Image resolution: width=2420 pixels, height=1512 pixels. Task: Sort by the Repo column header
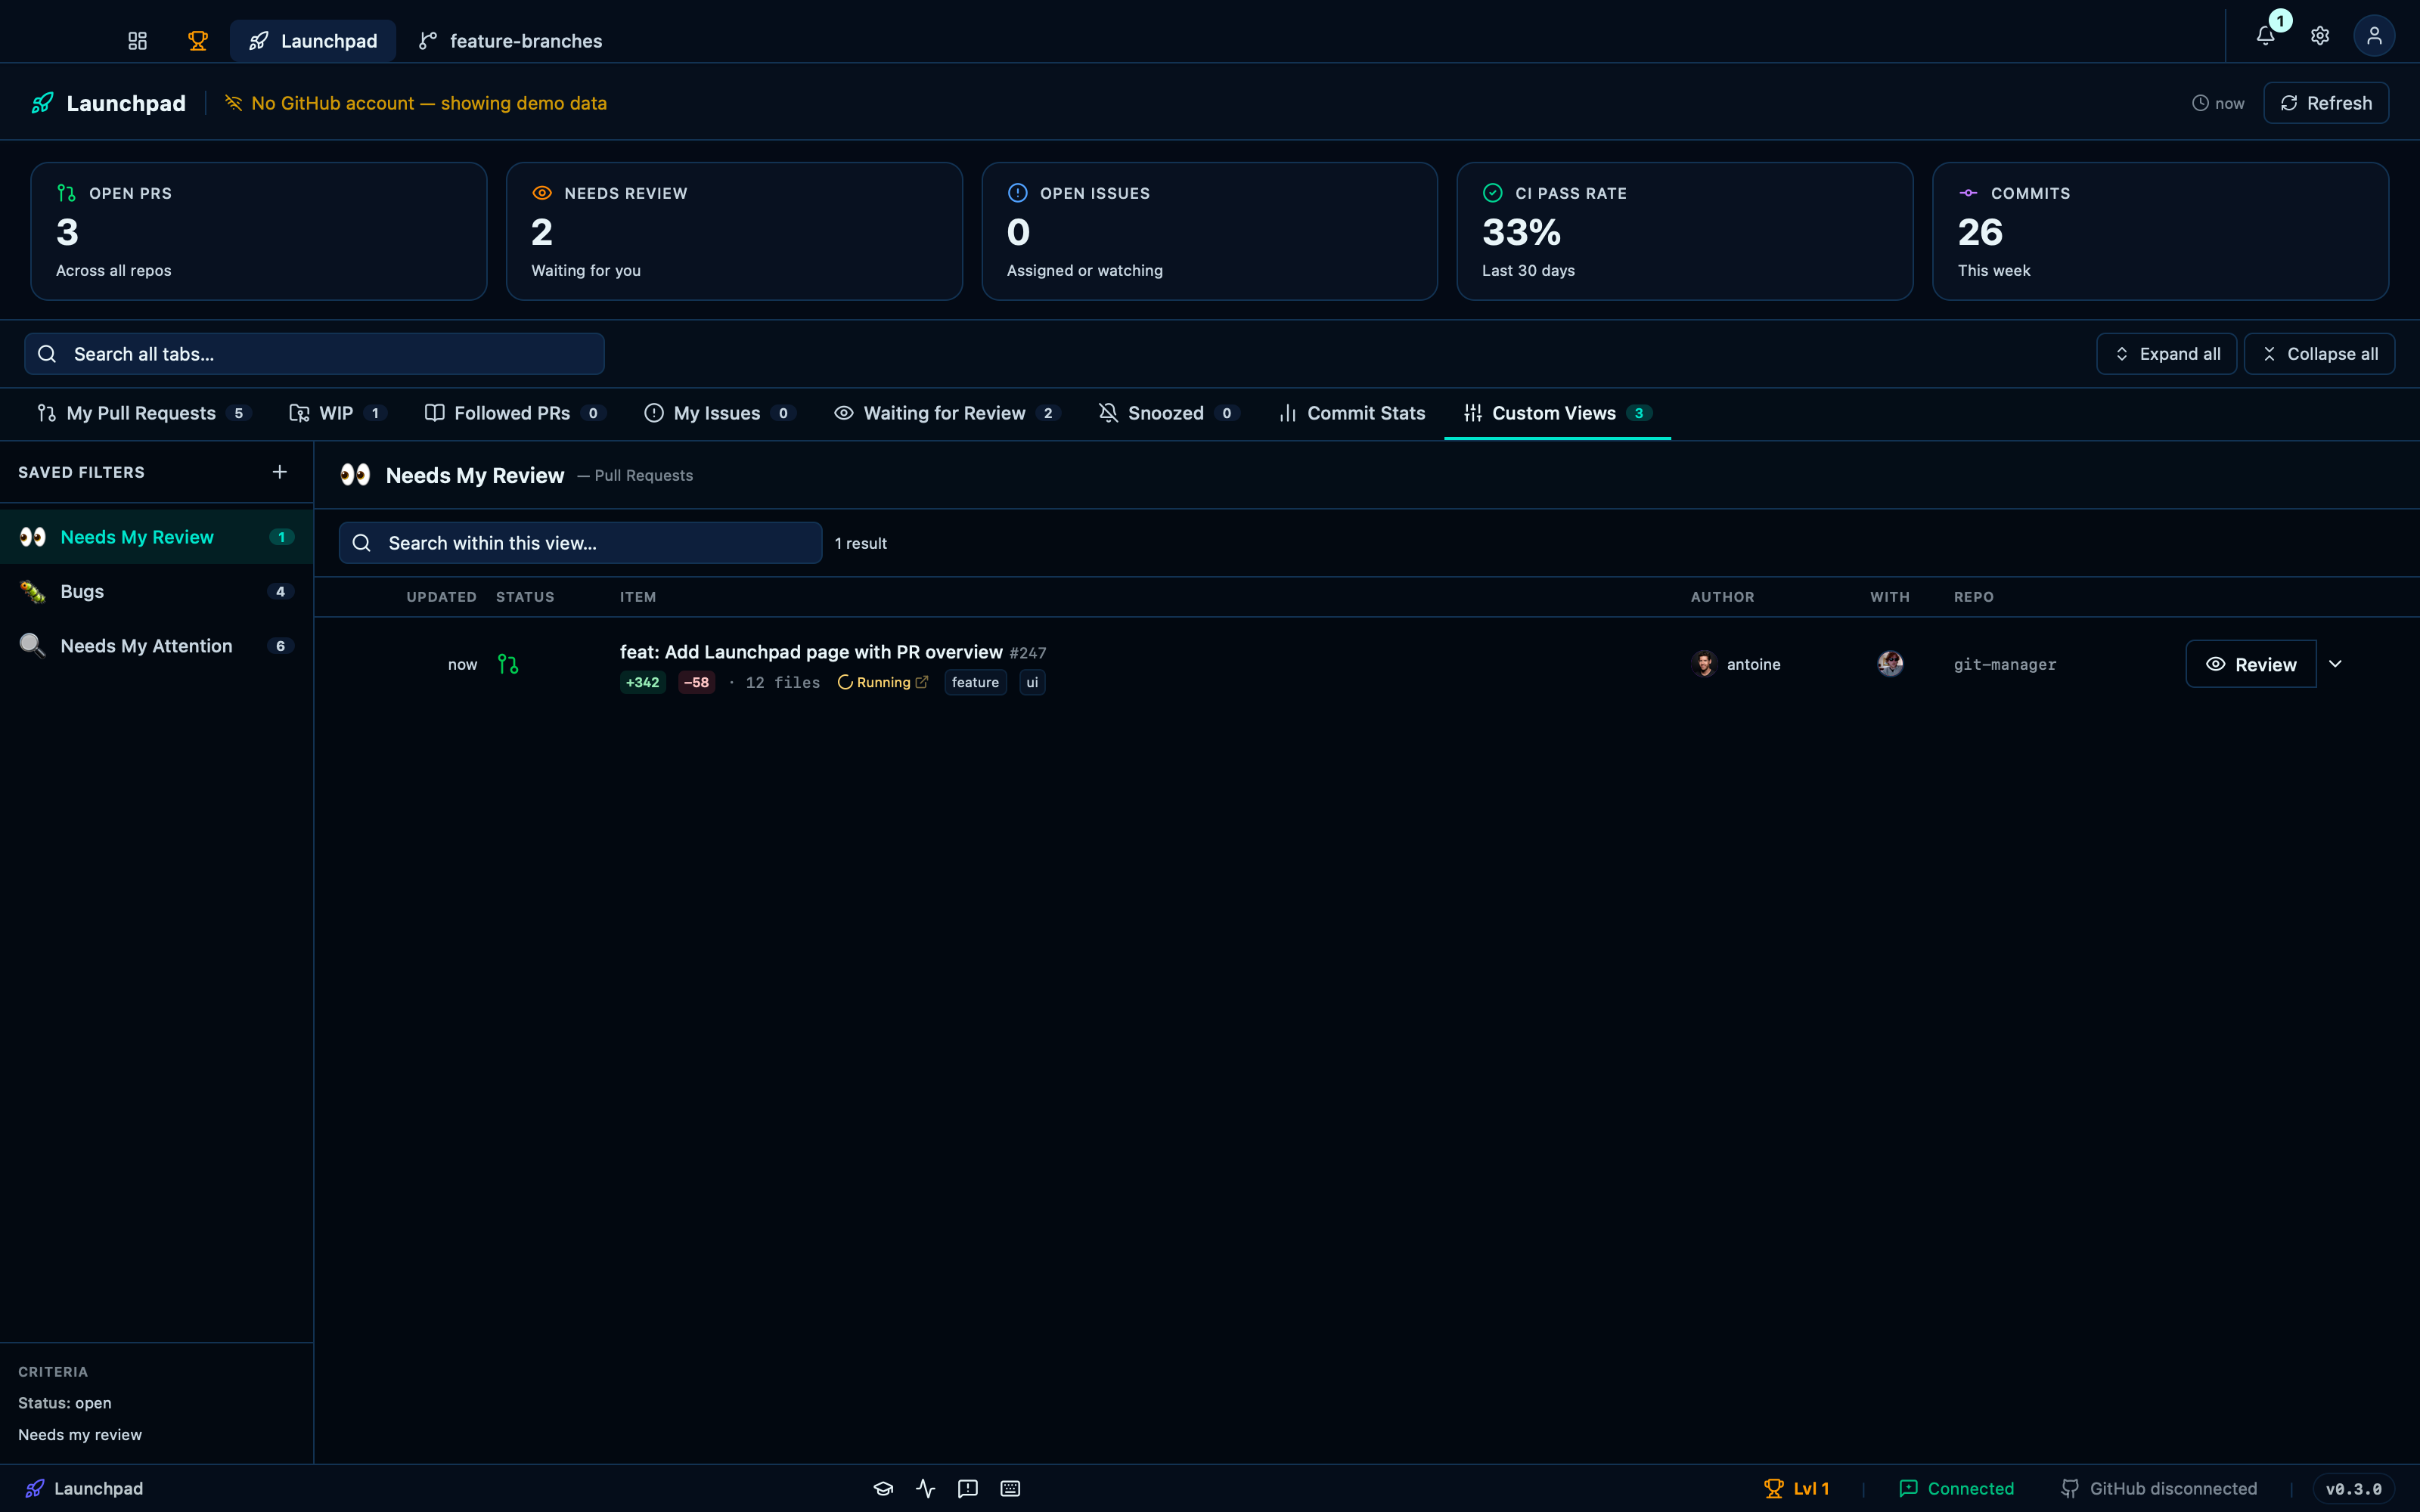pos(1973,597)
